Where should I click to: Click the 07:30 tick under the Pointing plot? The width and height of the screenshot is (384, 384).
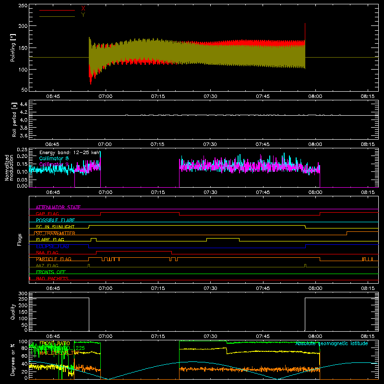[x=210, y=96]
